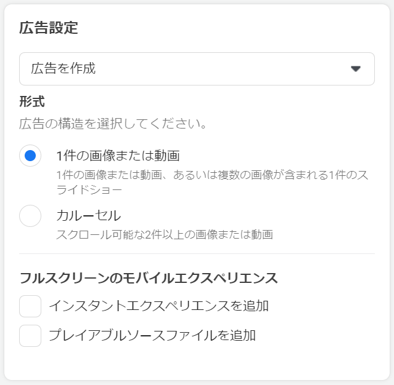
Task: Click the 1件の画像または動画 option label
Action: point(117,156)
